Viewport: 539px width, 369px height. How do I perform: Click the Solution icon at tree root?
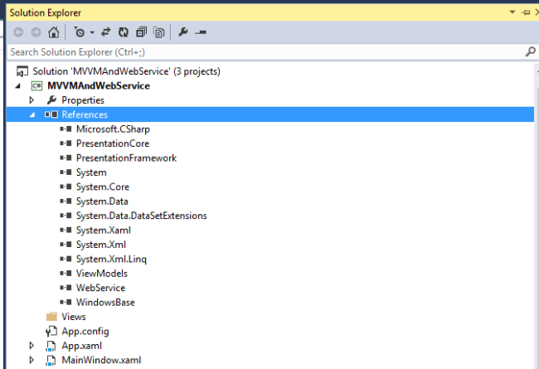[x=22, y=71]
